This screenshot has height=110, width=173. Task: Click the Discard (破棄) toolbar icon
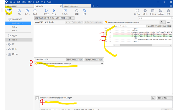pos(77,11)
